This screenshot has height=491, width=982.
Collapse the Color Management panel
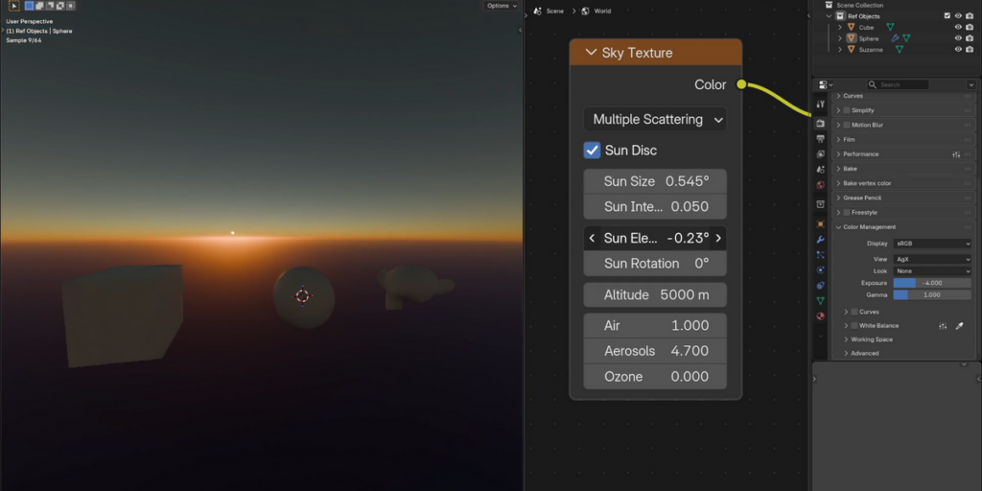838,227
